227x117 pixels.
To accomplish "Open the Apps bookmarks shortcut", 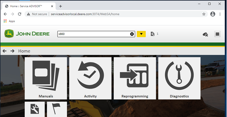I will coord(9,21).
